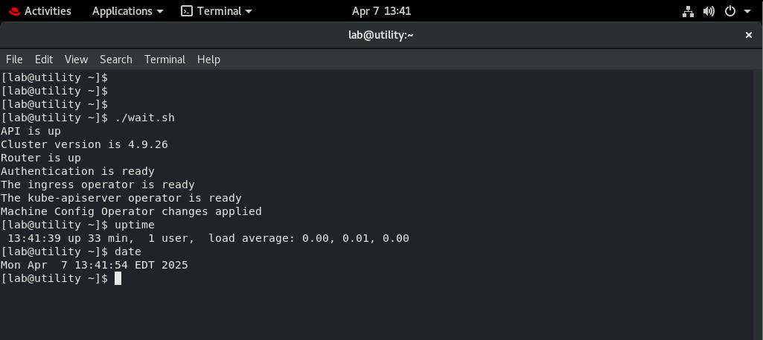Open the Terminal menu in menu bar
This screenshot has width=763, height=340.
(x=165, y=60)
